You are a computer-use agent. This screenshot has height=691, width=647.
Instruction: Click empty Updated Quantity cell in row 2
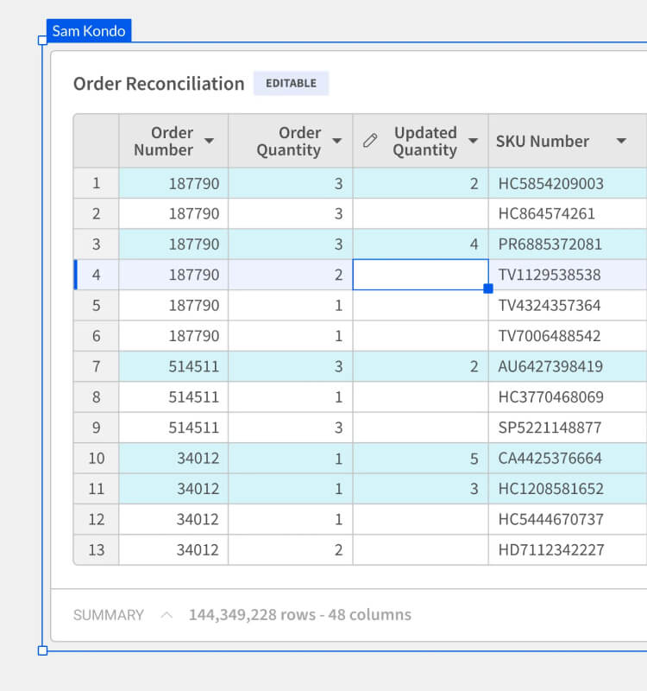(420, 213)
